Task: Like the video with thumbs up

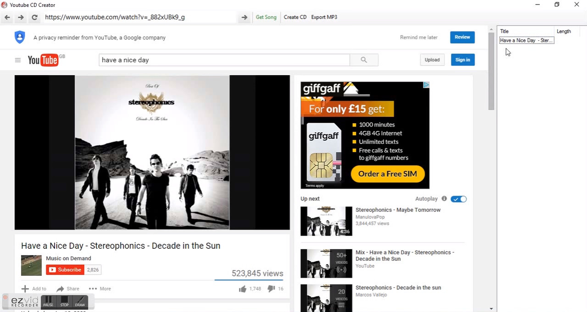Action: (243, 289)
